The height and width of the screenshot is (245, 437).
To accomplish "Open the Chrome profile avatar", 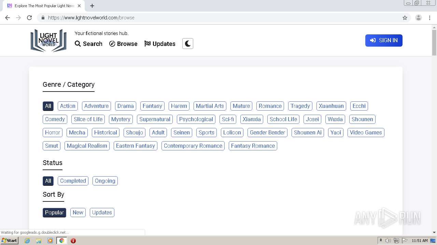I will click(419, 18).
